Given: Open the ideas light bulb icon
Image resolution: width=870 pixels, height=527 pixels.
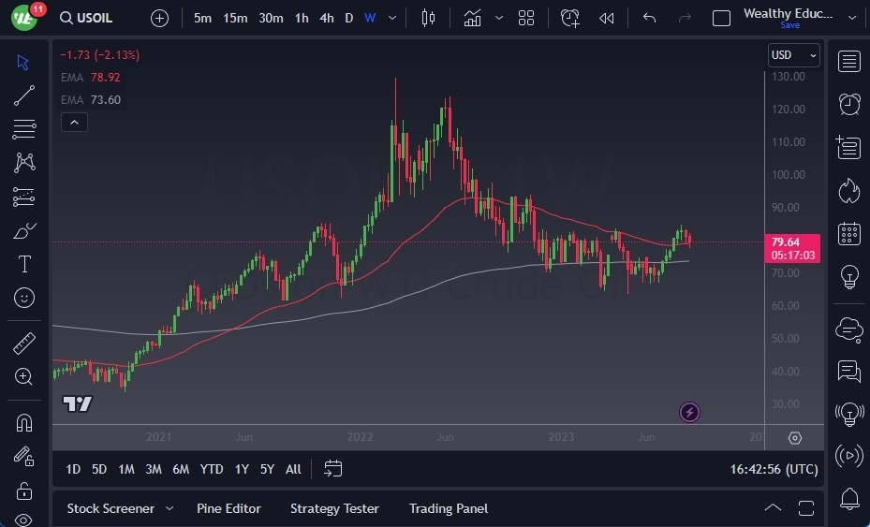Looking at the screenshot, I should [x=849, y=277].
